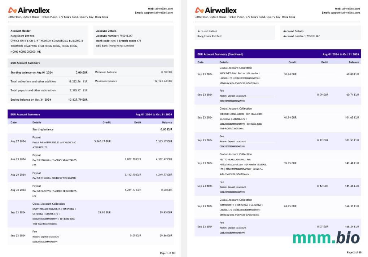Click the EUR Account Summary (Continued) header
This screenshot has width=368, height=257.
point(220,54)
